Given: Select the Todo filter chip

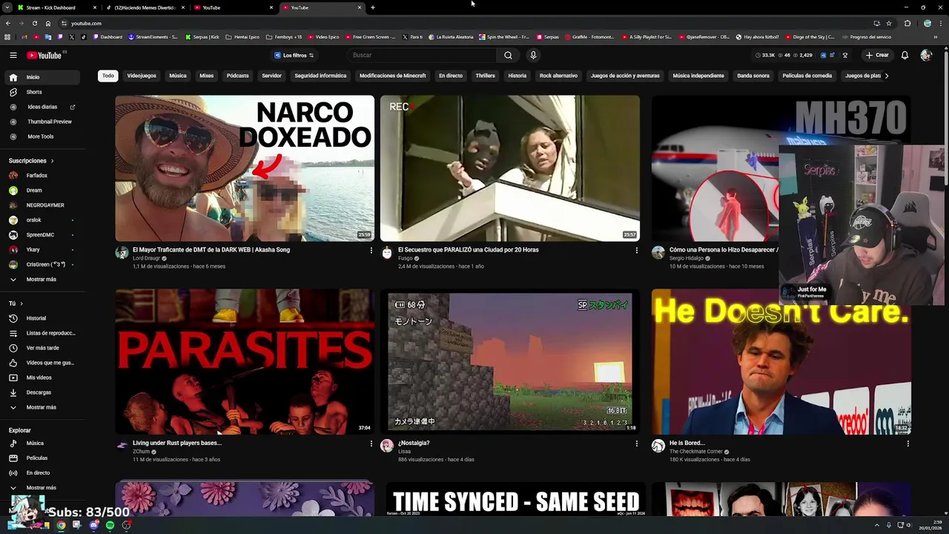Looking at the screenshot, I should click(108, 76).
